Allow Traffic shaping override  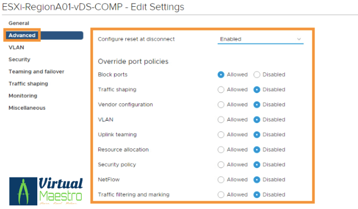(221, 89)
